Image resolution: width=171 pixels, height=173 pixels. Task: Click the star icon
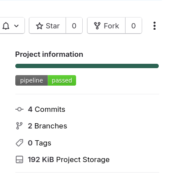coord(39,26)
